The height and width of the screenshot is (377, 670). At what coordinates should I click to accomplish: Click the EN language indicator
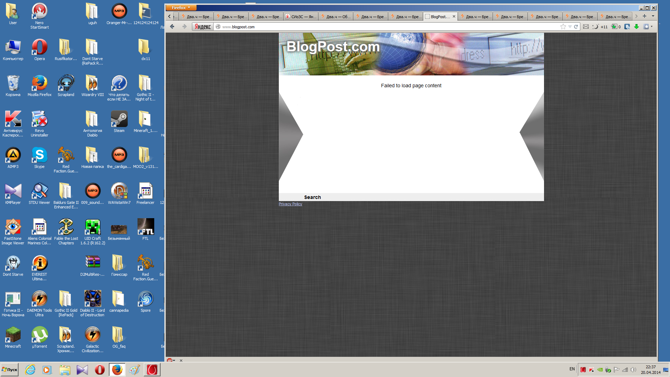coord(572,369)
